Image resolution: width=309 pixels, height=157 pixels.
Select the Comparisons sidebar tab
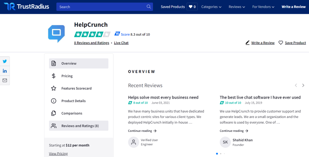[79, 113]
